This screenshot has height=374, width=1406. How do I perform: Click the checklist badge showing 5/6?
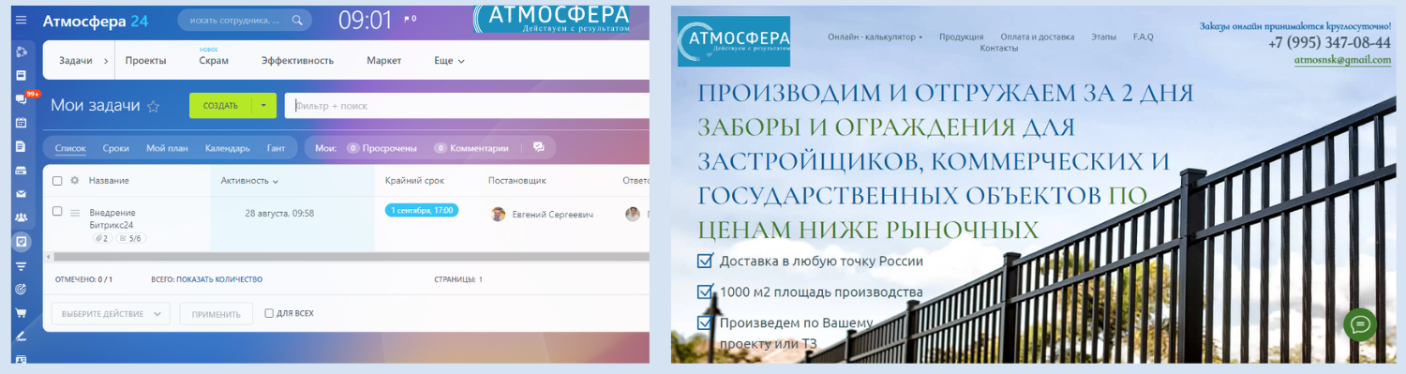[x=130, y=238]
